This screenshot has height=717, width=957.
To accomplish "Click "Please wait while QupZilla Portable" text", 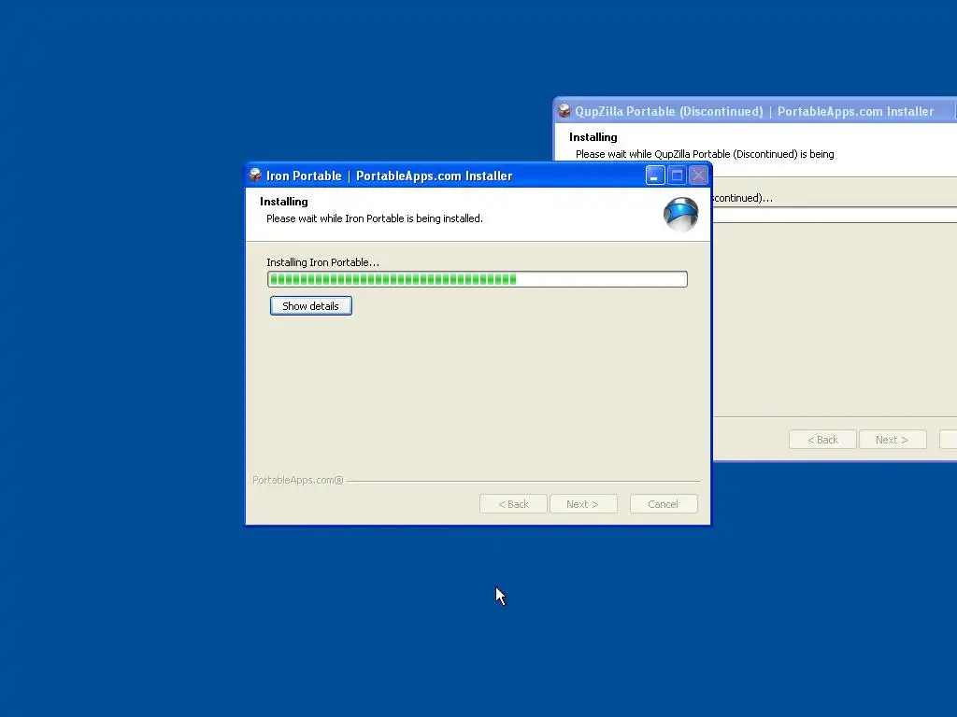I will click(705, 154).
